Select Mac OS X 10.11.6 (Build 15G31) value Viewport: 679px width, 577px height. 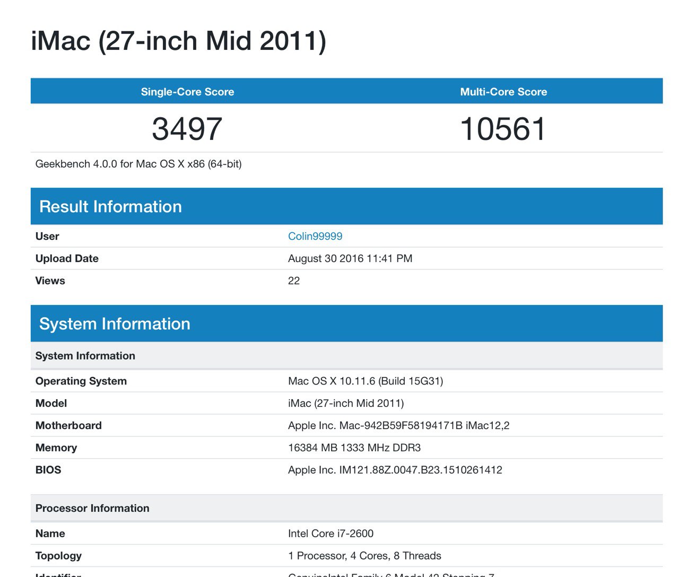click(x=365, y=381)
